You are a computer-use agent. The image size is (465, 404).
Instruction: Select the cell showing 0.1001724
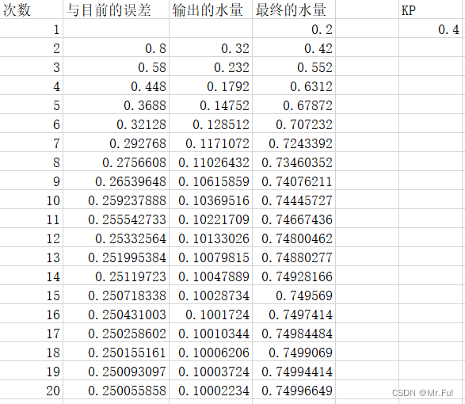click(x=211, y=313)
